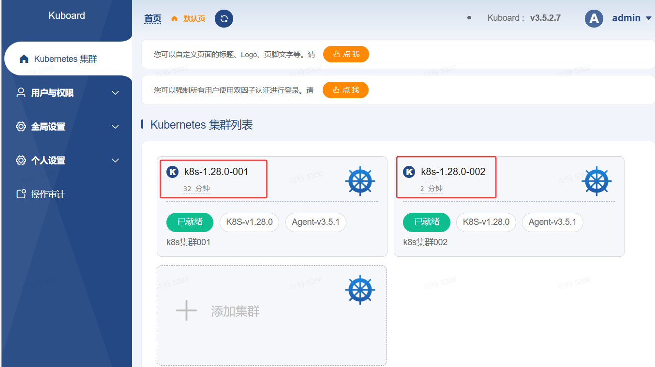Screen dimensions: 655x367
Task: Click the admin avatar circle with letter A
Action: pyautogui.click(x=594, y=18)
